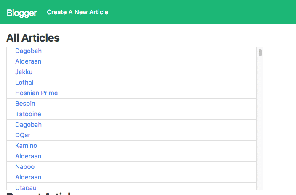Click the scrollbar track below the thumb

point(260,126)
